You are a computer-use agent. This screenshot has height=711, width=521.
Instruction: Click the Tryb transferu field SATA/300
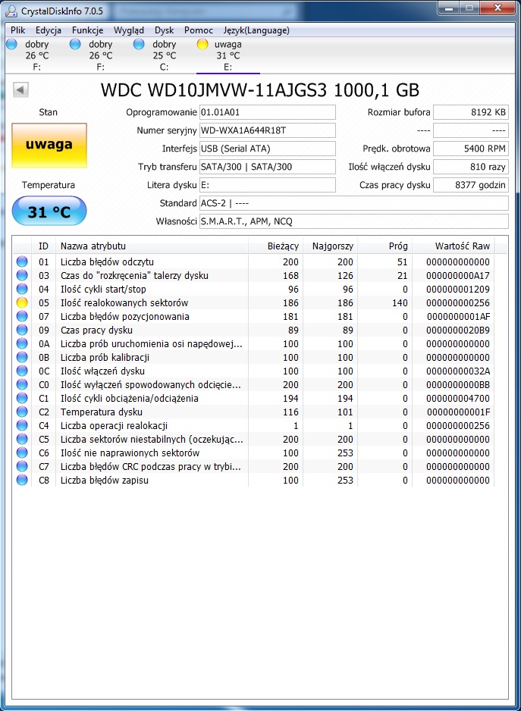(267, 167)
